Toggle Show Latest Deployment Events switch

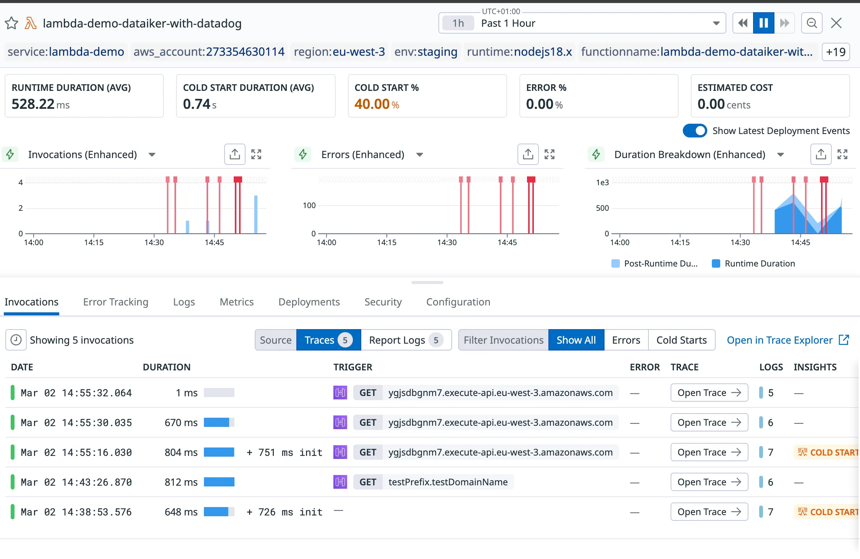(x=695, y=131)
